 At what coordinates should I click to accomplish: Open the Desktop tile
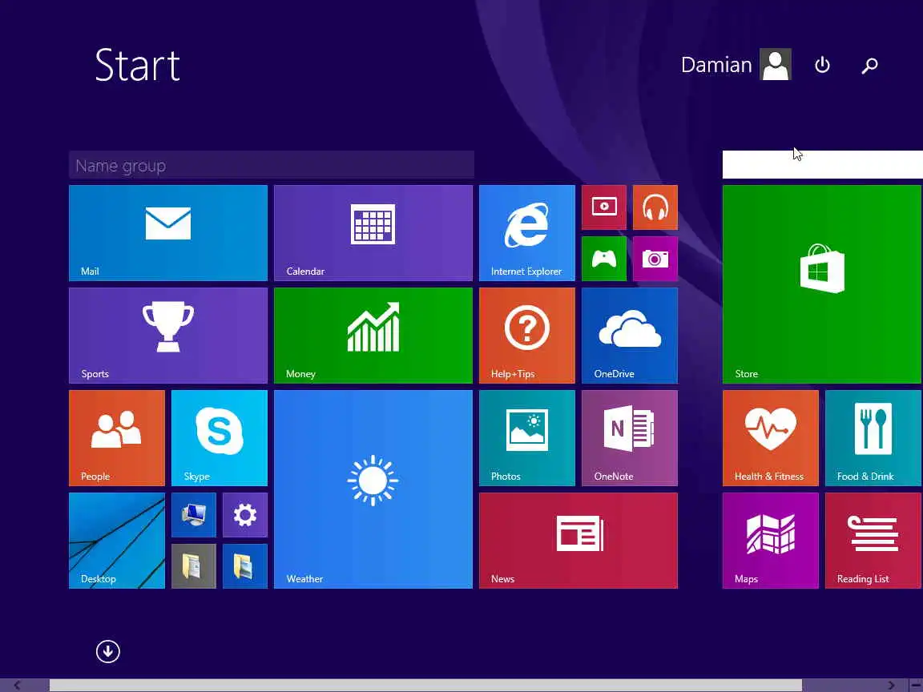pyautogui.click(x=116, y=540)
